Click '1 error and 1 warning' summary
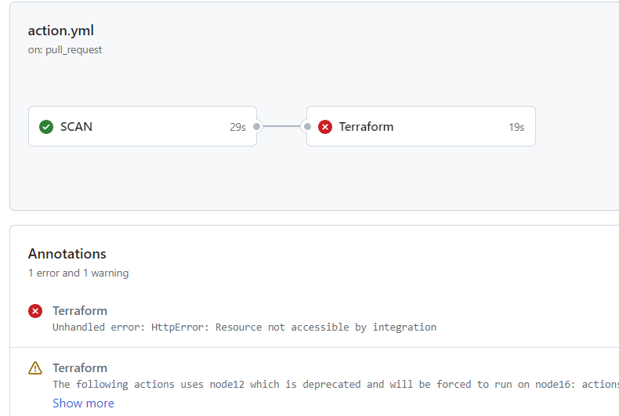This screenshot has width=619, height=416. pos(78,273)
